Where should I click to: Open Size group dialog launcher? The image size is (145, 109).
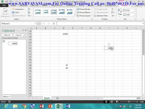point(136,19)
